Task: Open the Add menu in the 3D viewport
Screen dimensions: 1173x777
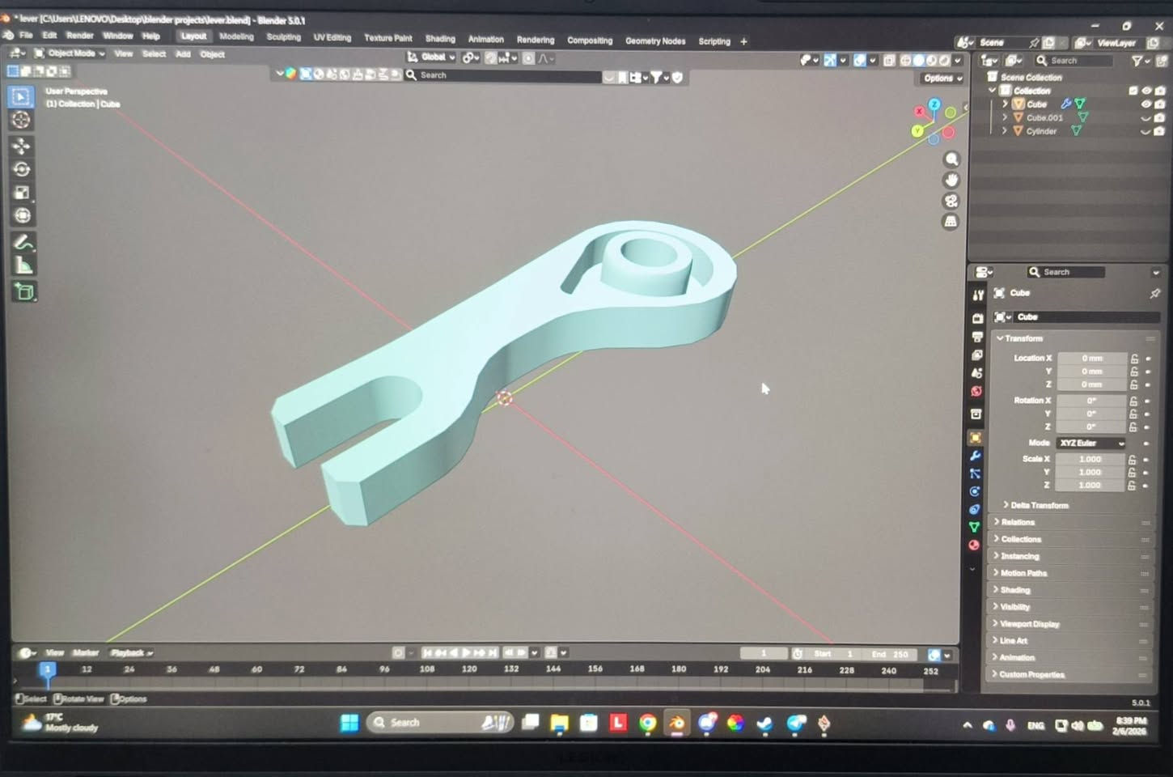Action: coord(183,54)
